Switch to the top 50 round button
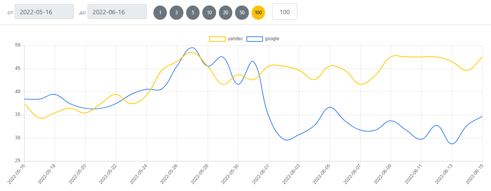This screenshot has width=491, height=191. click(x=242, y=12)
